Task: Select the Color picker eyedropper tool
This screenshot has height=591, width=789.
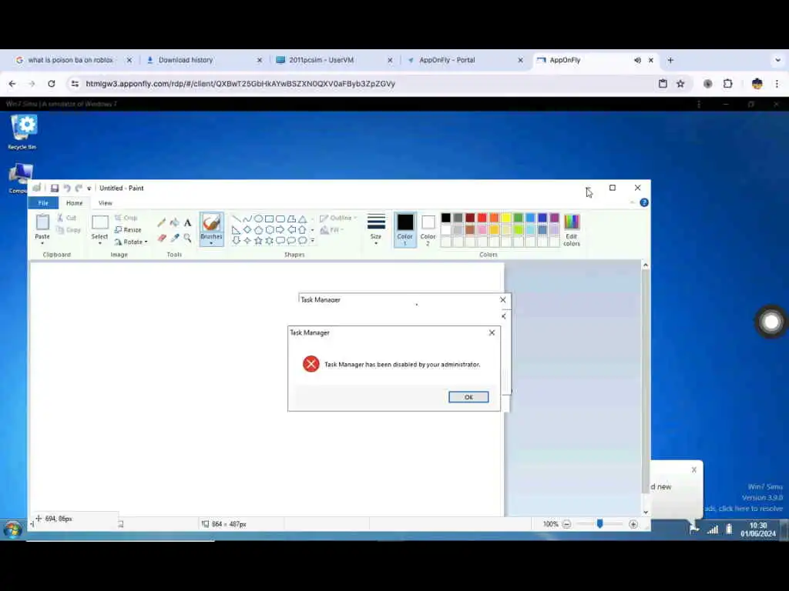Action: (x=175, y=238)
